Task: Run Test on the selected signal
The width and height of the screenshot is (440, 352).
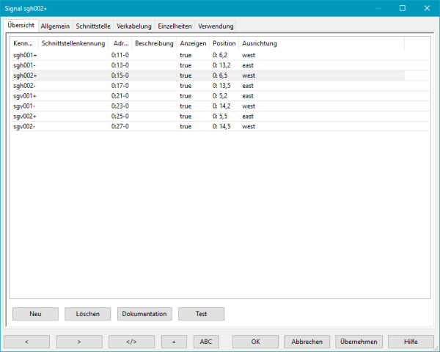Action: (x=201, y=314)
